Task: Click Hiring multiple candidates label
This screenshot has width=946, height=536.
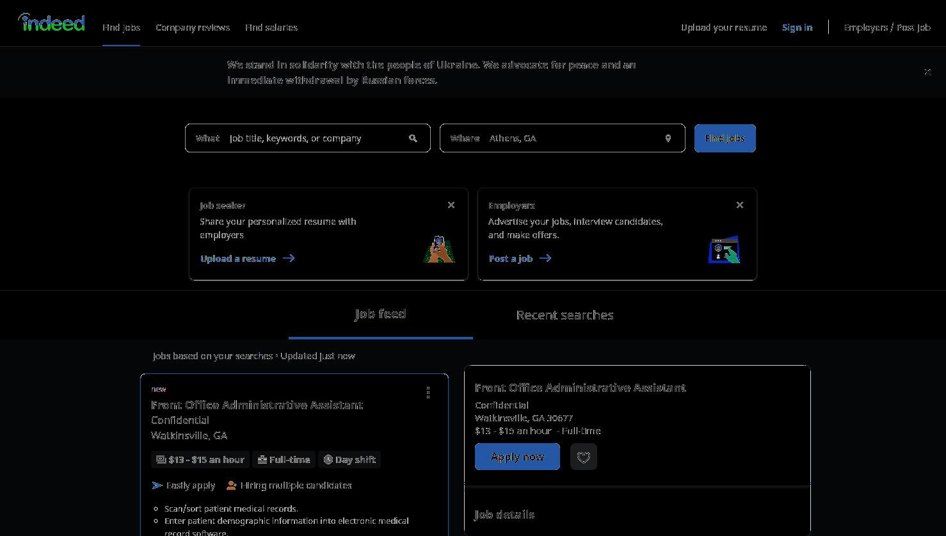Action: 296,485
